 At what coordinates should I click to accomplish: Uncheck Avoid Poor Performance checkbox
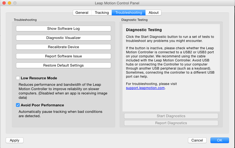(18, 105)
